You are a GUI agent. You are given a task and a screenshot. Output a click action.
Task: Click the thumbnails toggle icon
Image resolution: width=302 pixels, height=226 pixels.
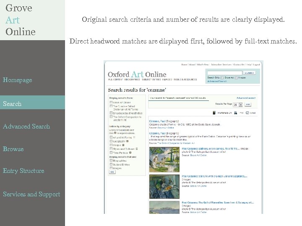pos(214,113)
